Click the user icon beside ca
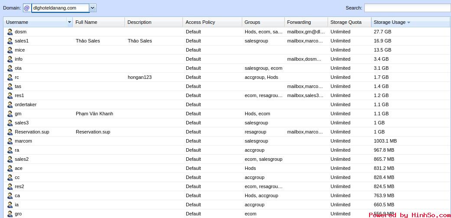Viewport: 451px width, 218px height. [x=10, y=195]
